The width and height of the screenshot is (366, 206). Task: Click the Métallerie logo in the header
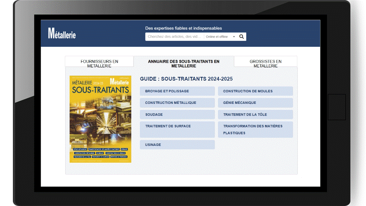[x=62, y=33]
